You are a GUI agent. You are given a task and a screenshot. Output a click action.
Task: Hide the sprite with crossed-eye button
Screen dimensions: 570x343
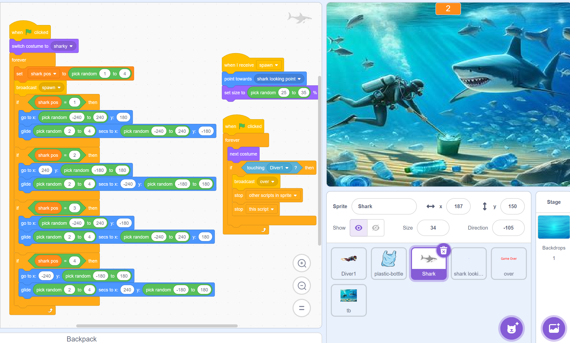click(376, 228)
